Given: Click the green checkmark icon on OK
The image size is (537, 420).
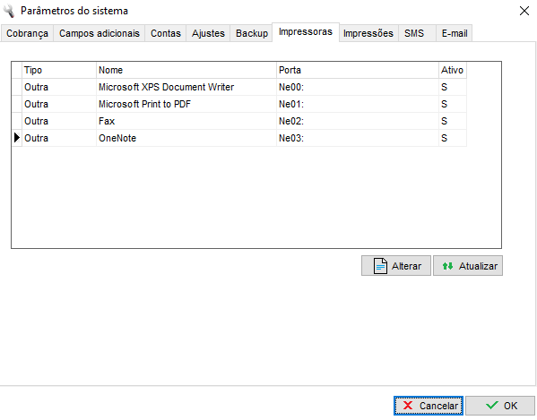Looking at the screenshot, I should coord(492,406).
